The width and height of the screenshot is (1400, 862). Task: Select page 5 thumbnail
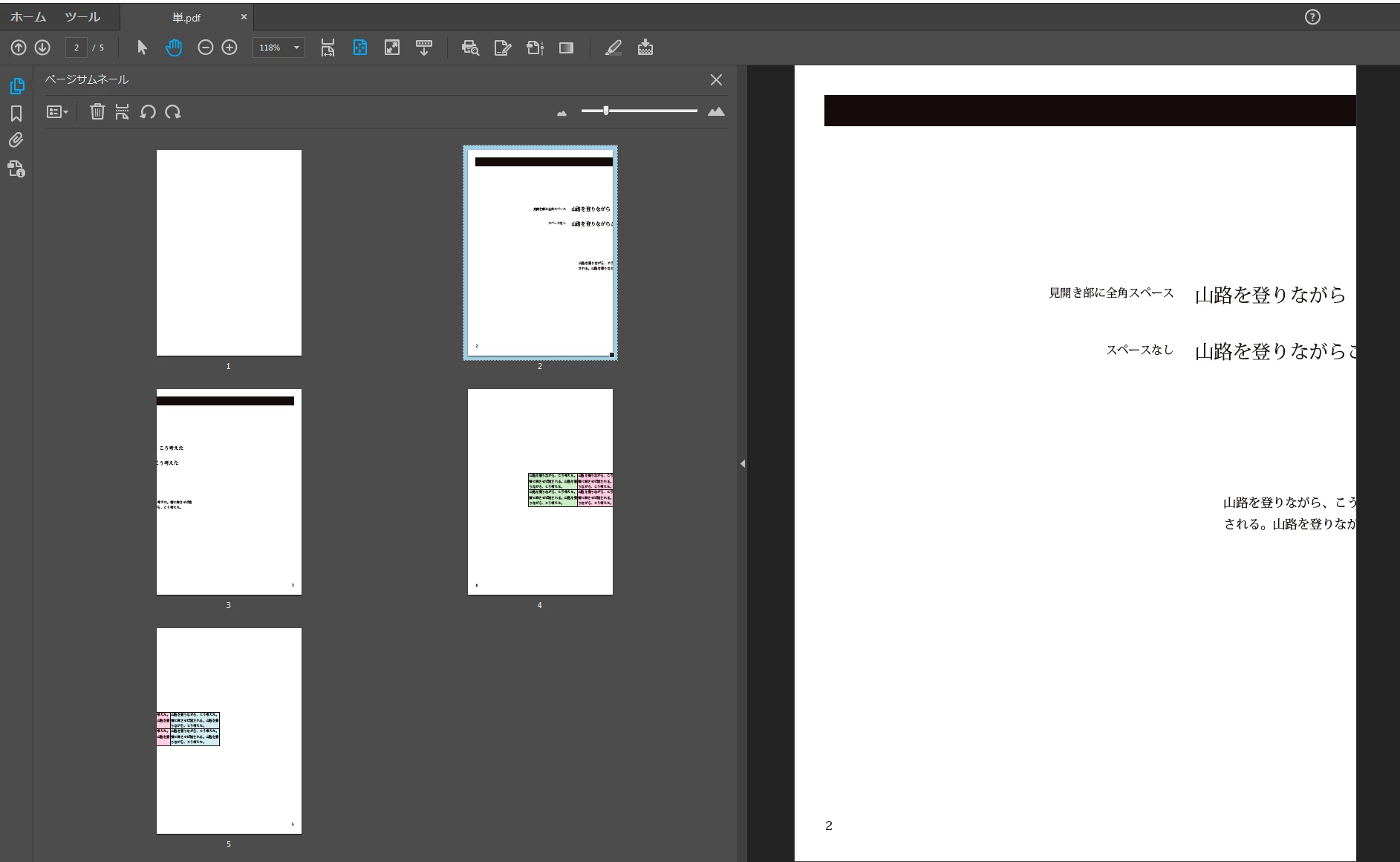229,731
